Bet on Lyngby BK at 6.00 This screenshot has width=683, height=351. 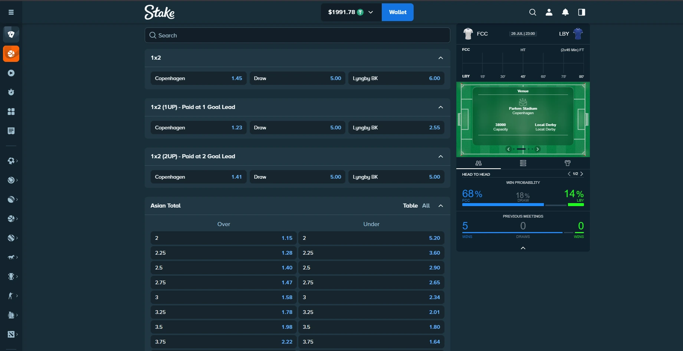[x=396, y=78]
